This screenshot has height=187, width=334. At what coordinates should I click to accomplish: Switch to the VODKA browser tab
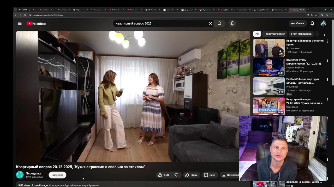click(26, 10)
